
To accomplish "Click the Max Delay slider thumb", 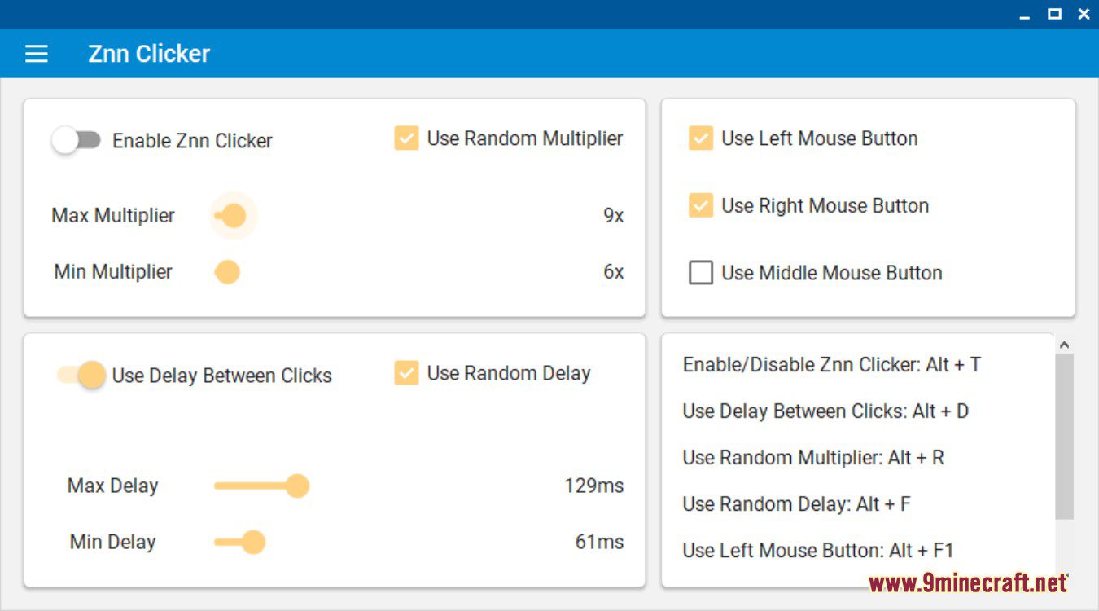I will coord(298,486).
